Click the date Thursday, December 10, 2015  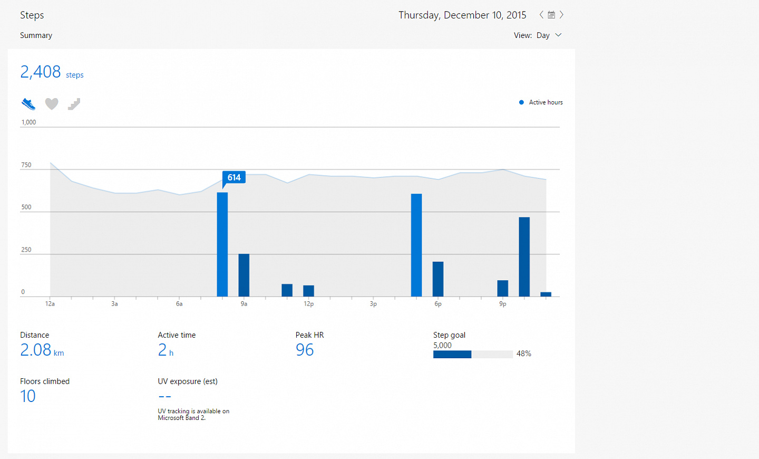pos(462,15)
